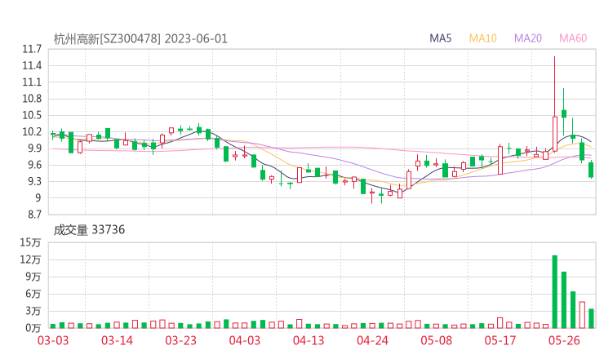The image size is (604, 359).
Task: Click the last green volume bar on the right
Action: [x=591, y=318]
